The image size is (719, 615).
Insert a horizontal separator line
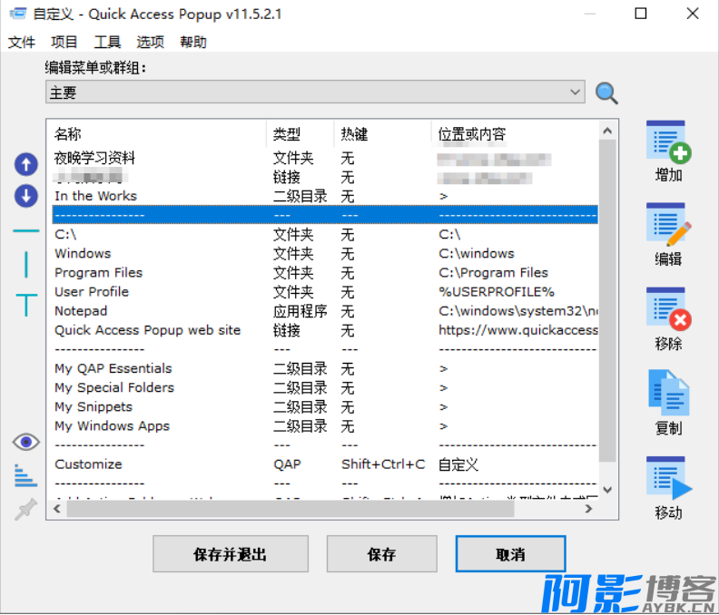[26, 230]
